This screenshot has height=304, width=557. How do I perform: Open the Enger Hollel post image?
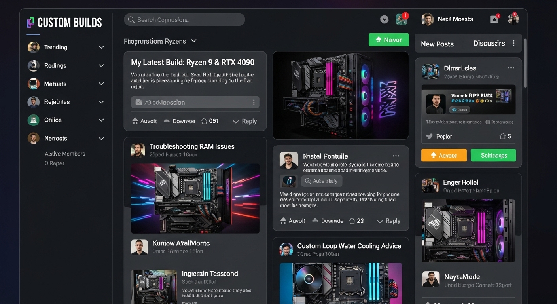pos(468,231)
